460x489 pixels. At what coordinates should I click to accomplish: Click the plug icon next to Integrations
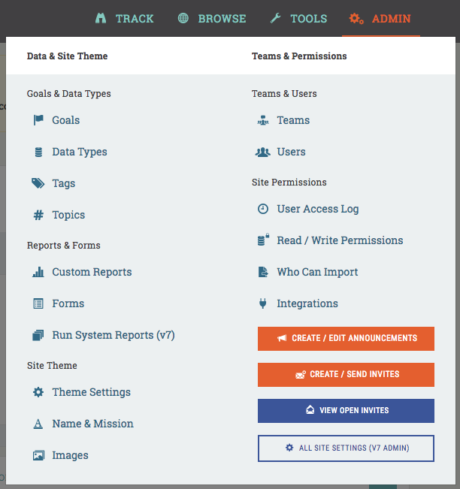(263, 303)
